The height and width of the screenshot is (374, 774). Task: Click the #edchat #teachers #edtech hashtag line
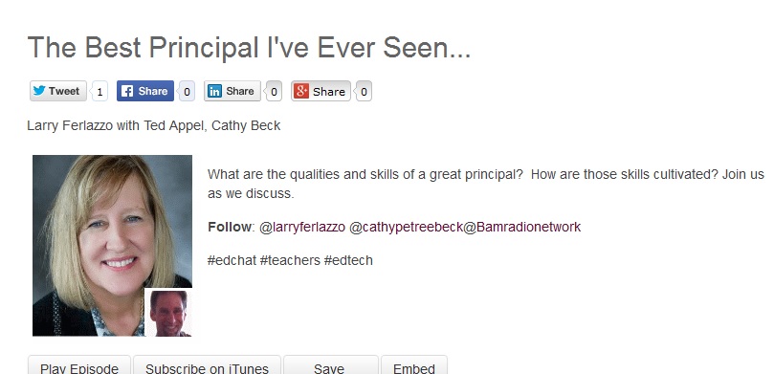(290, 260)
